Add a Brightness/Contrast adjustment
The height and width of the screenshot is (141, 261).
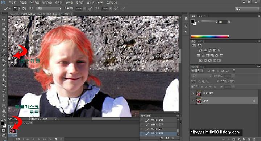(200, 50)
